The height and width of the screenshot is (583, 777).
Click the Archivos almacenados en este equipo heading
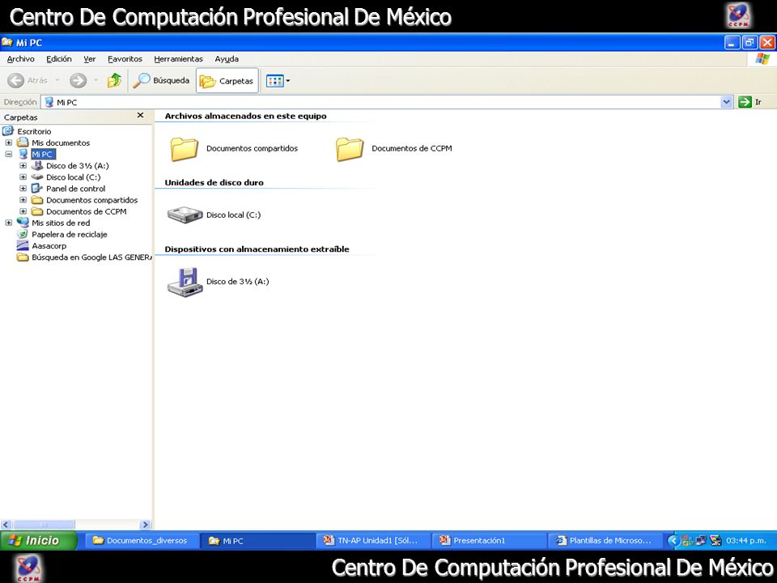pos(245,116)
